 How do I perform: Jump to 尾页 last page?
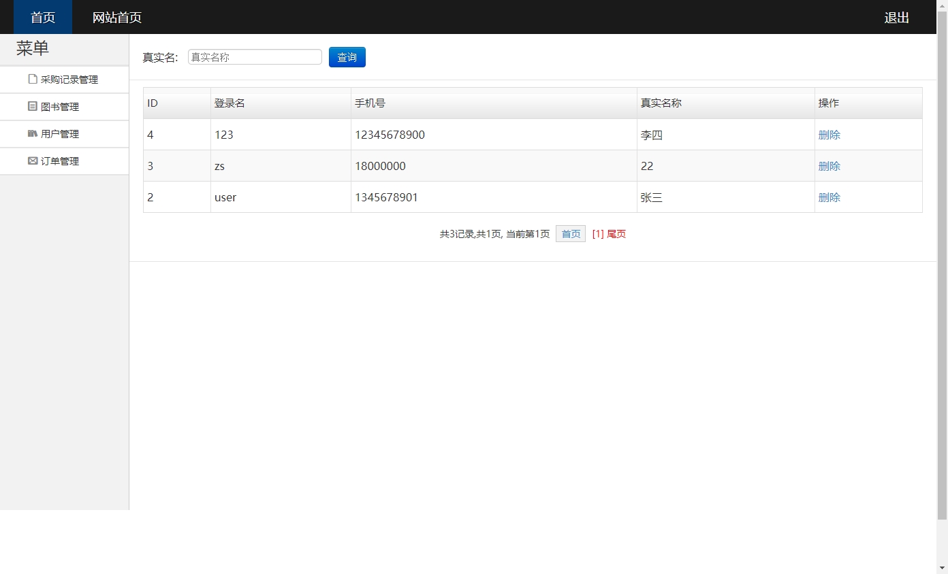point(616,233)
